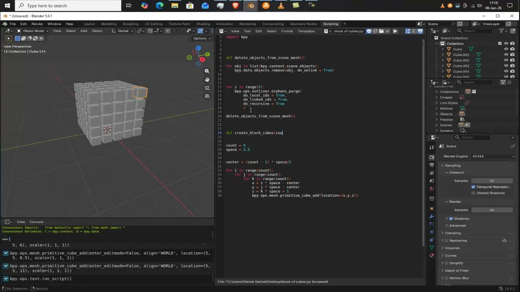Click the Console menu in Python console
The height and width of the screenshot is (292, 520).
[36, 222]
